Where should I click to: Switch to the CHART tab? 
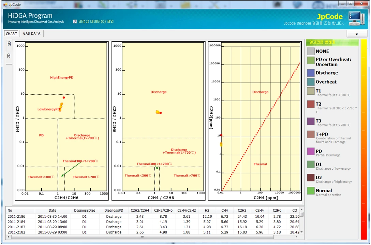pos(11,34)
